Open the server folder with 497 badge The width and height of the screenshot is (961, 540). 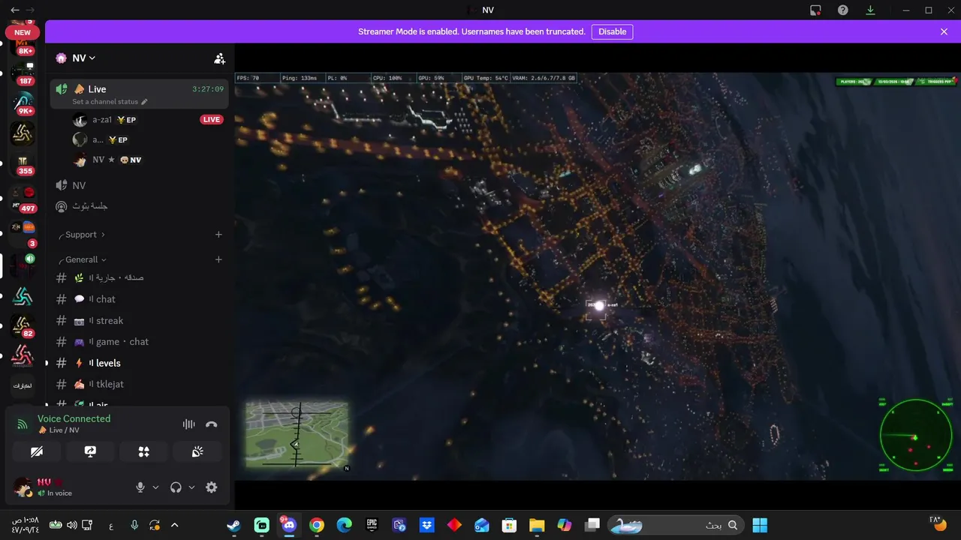(x=23, y=200)
